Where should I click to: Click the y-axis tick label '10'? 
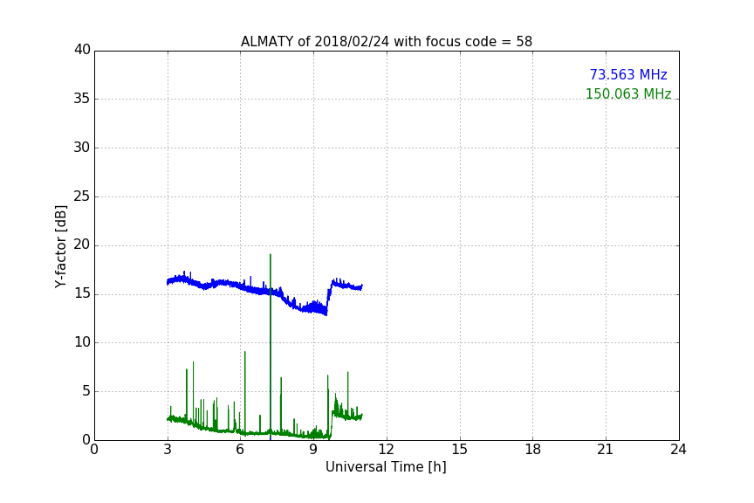[82, 342]
